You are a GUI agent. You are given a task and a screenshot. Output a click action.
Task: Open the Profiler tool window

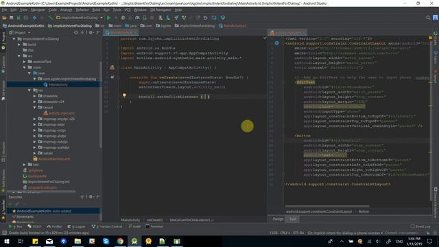click(x=55, y=226)
